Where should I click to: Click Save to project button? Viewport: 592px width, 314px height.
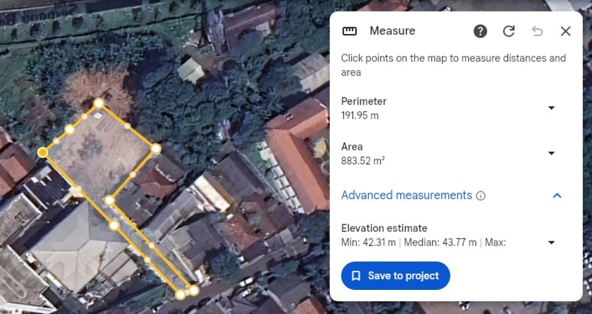[395, 276]
